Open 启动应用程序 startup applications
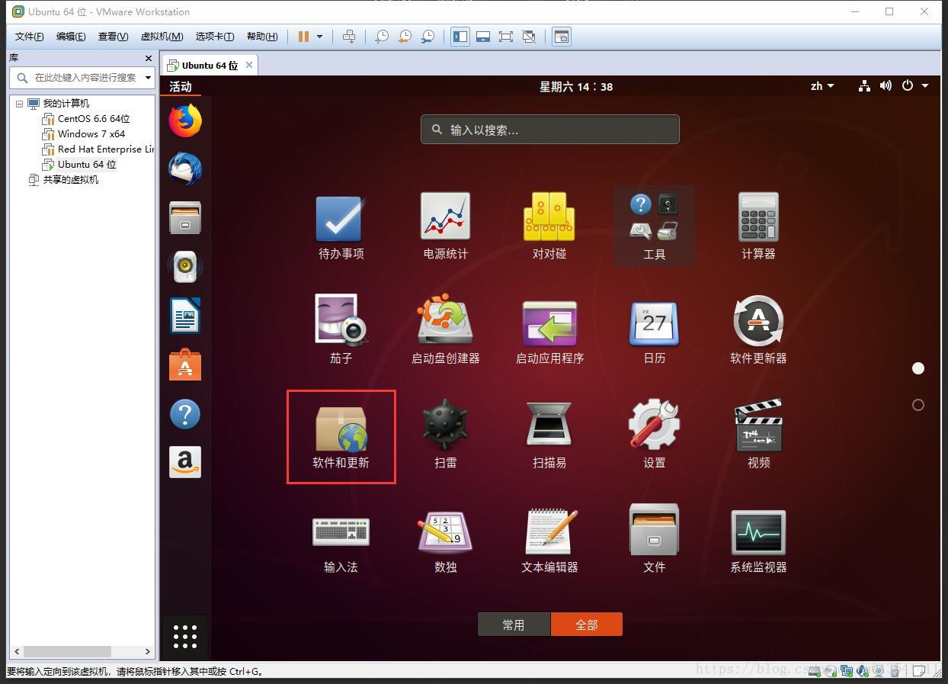Screen dimensions: 948x684 coord(549,331)
